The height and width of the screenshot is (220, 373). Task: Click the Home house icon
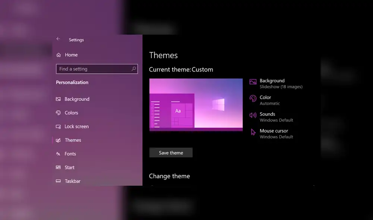coord(59,54)
